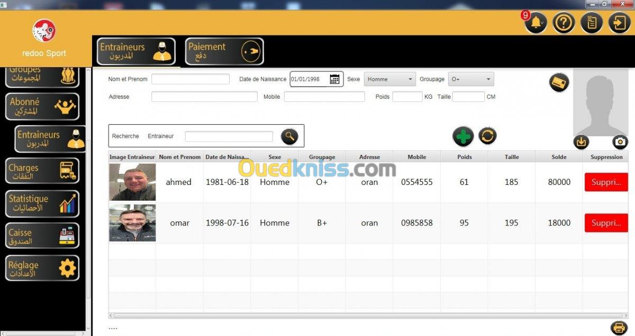Open Caisse in the sidebar
Image resolution: width=635 pixels, height=336 pixels.
[43, 236]
